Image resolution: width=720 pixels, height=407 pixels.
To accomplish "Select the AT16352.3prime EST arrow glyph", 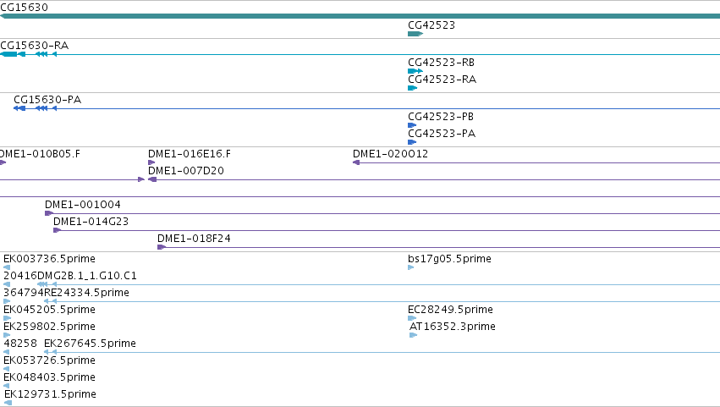I will click(x=413, y=335).
